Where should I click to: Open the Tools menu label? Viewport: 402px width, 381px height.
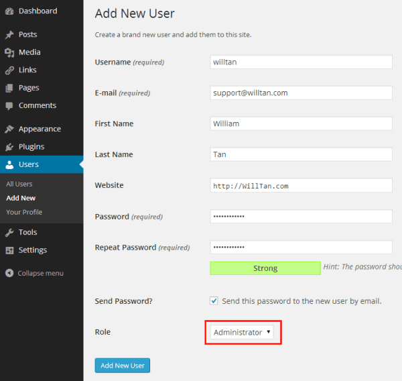coord(28,232)
